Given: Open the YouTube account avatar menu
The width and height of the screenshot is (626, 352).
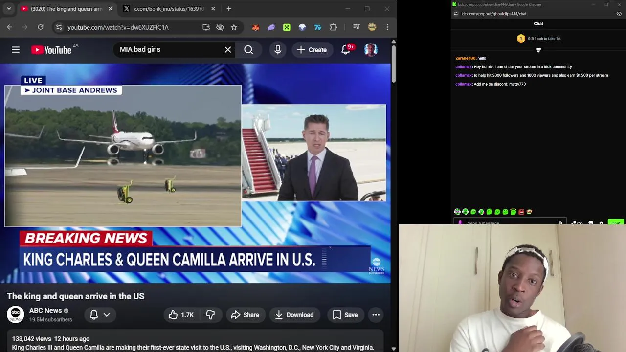Looking at the screenshot, I should (x=371, y=49).
